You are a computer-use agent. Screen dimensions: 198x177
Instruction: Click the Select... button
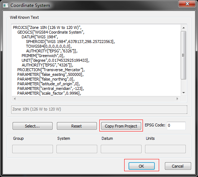click(x=32, y=126)
